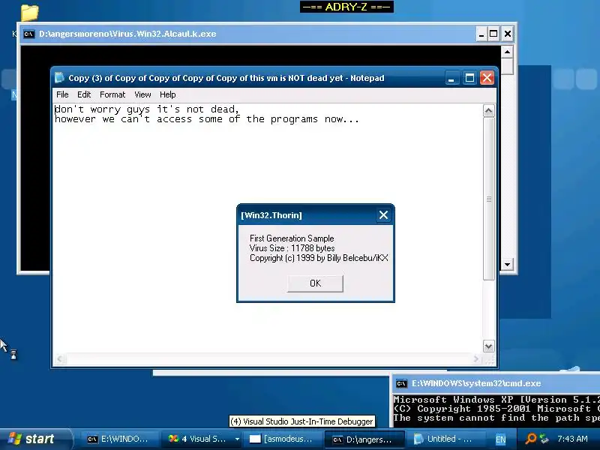Image resolution: width=600 pixels, height=450 pixels.
Task: Open the Notepad Help menu
Action: click(167, 94)
